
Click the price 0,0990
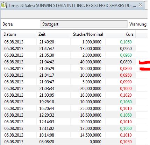pyautogui.click(x=126, y=82)
